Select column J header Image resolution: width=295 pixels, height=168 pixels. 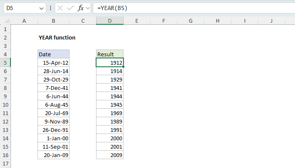click(271, 21)
